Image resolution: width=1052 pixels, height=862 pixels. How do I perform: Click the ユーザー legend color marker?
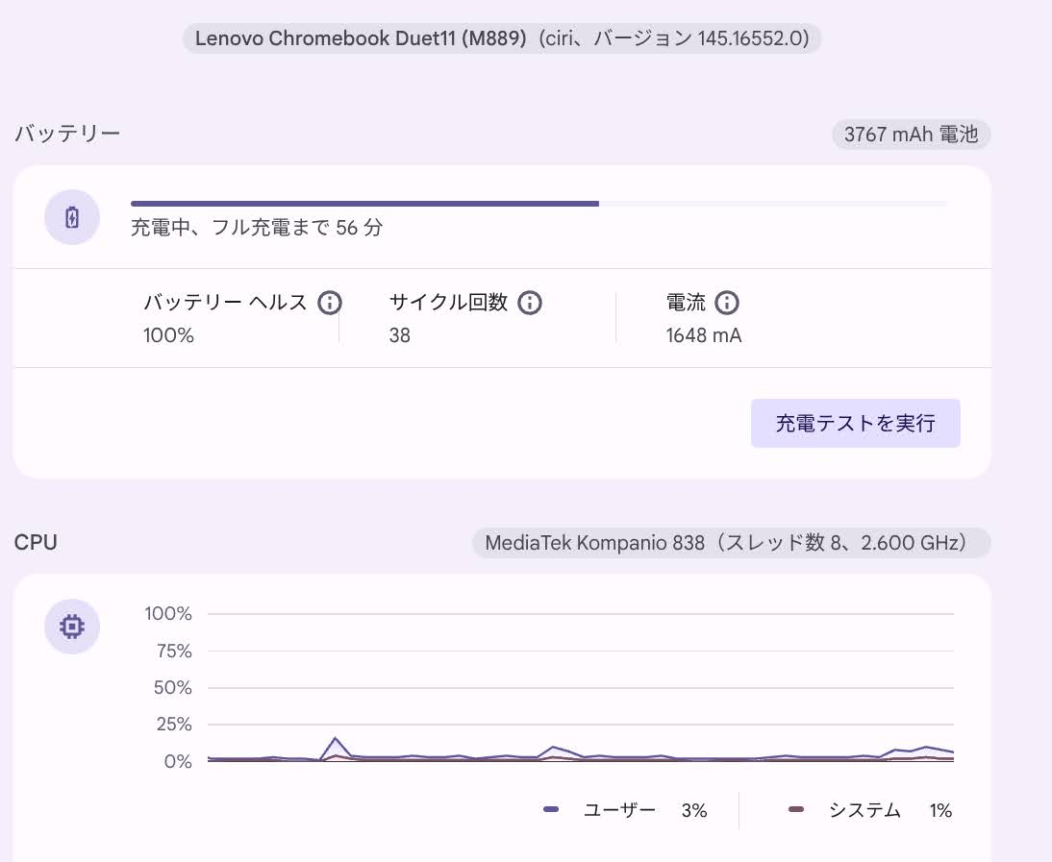(x=551, y=810)
